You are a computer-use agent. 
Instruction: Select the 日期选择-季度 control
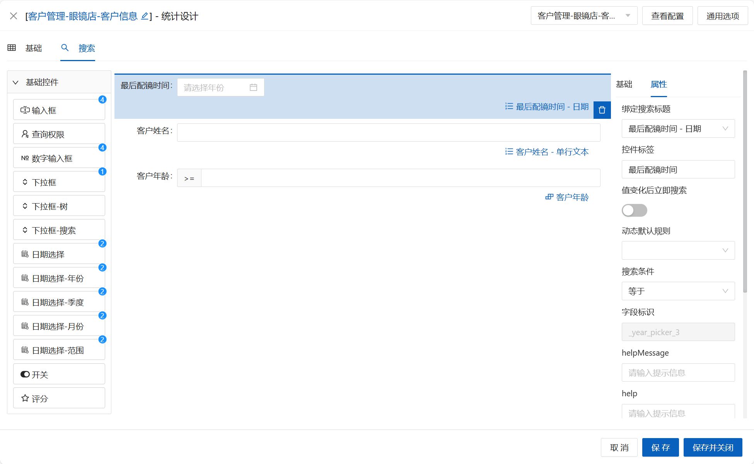pyautogui.click(x=59, y=302)
